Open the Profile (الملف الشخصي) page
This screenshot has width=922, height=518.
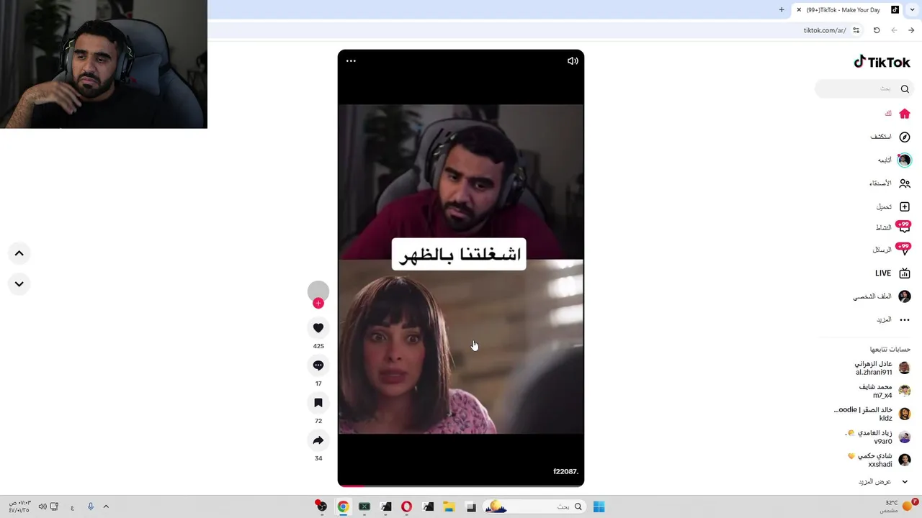click(x=882, y=296)
